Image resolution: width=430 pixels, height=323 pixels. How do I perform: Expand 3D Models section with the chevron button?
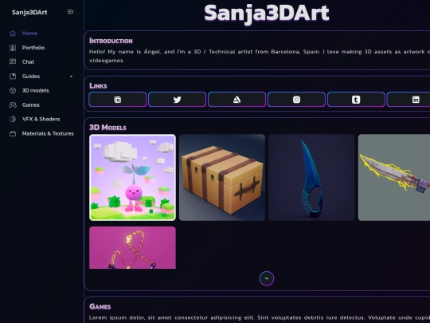click(267, 278)
